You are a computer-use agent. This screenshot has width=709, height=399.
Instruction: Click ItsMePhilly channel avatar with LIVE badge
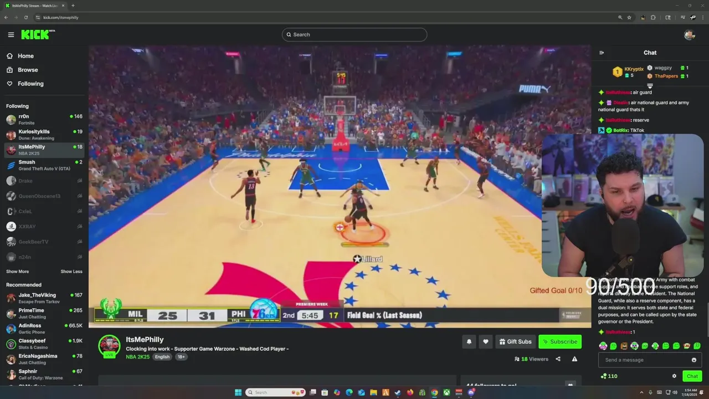tap(109, 346)
